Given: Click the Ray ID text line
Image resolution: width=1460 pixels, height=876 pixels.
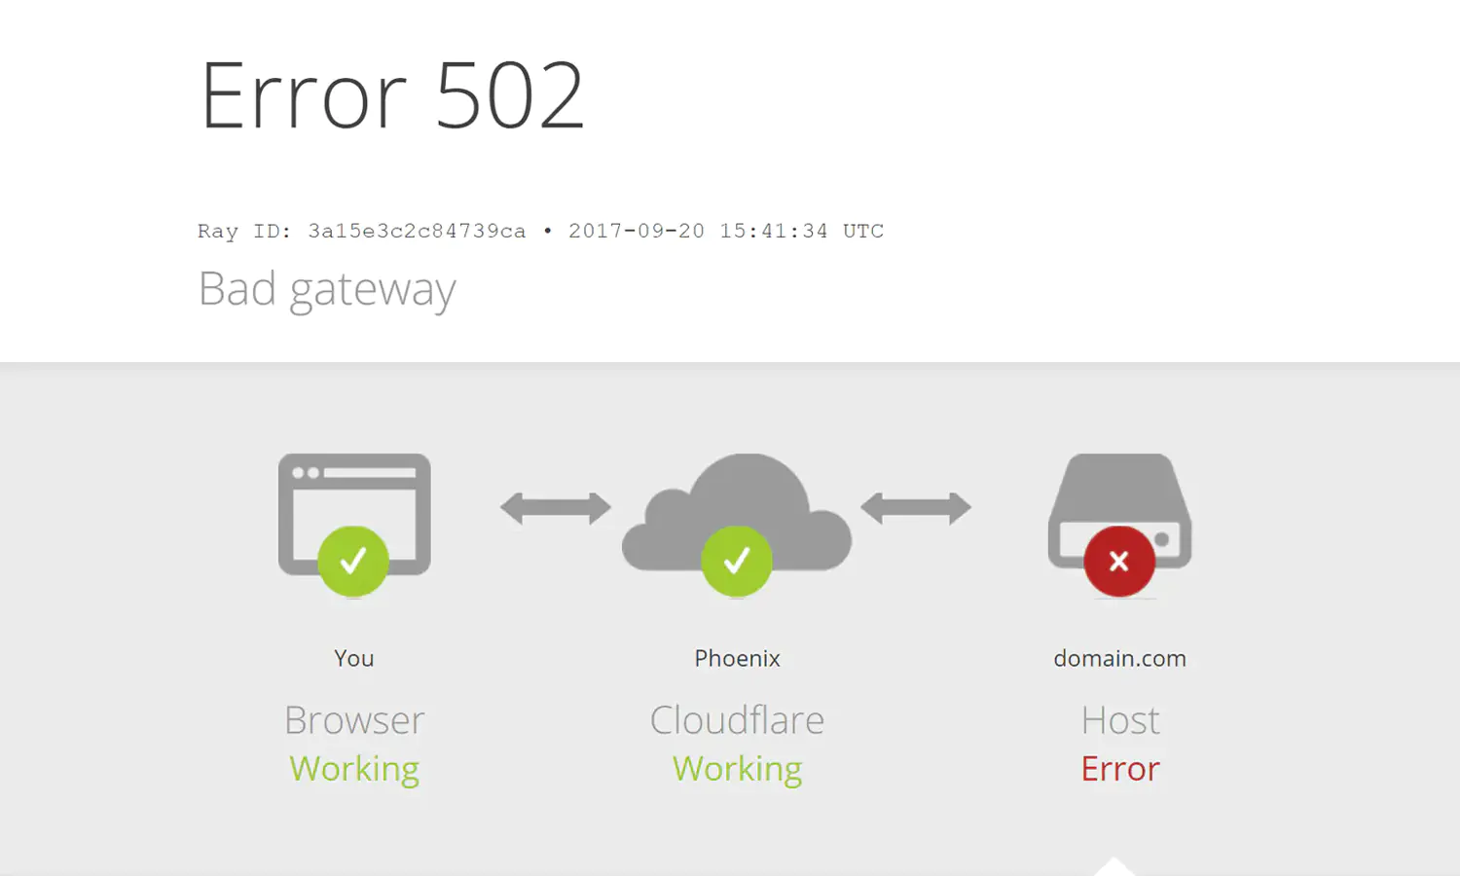Looking at the screenshot, I should click(x=540, y=231).
